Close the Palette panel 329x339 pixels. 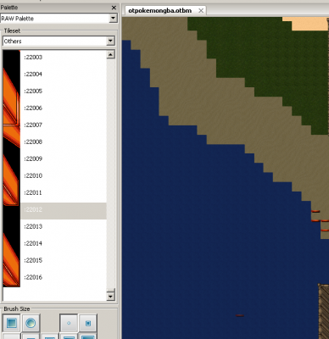pyautogui.click(x=114, y=8)
